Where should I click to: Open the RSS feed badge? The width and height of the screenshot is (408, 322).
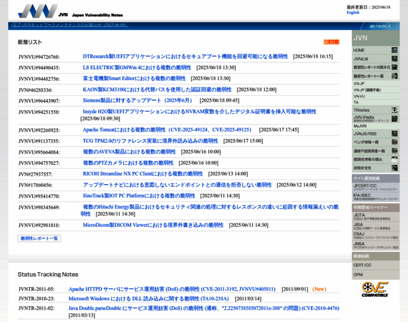point(331,42)
